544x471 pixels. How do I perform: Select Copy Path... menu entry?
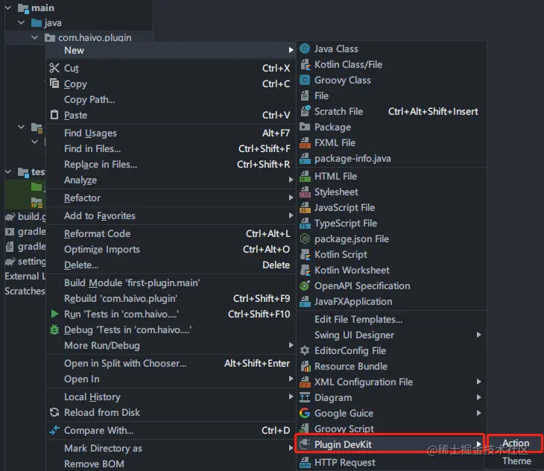pos(171,99)
